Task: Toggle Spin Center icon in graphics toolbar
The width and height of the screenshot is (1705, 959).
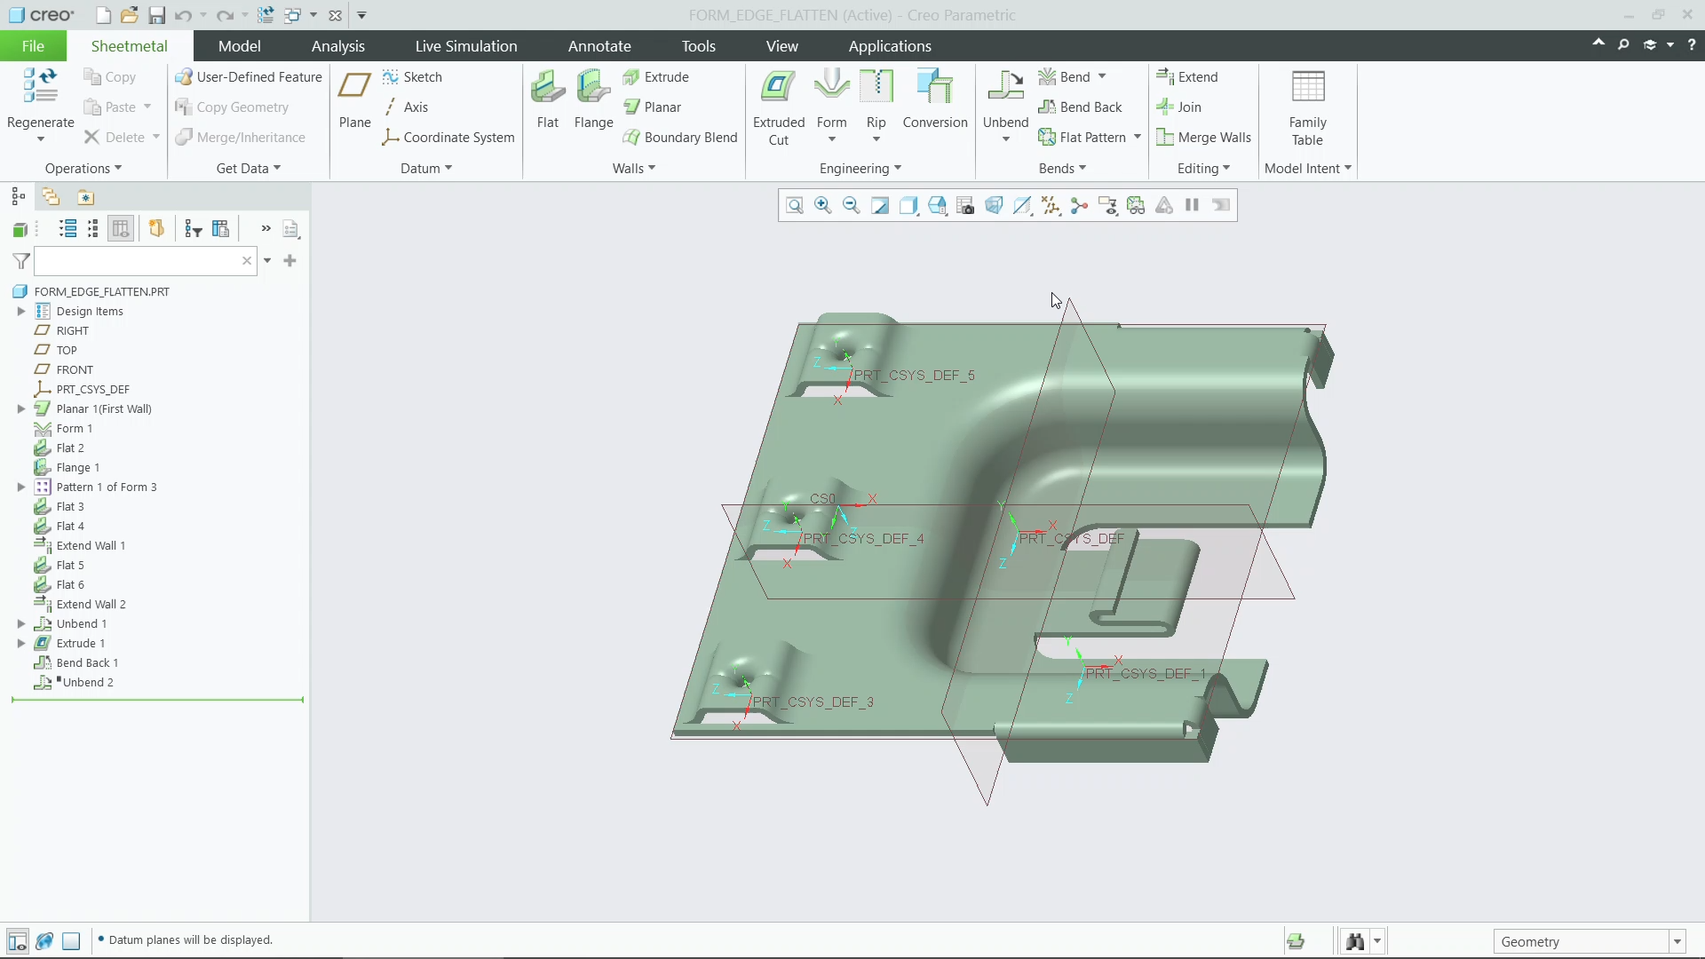Action: [1079, 206]
